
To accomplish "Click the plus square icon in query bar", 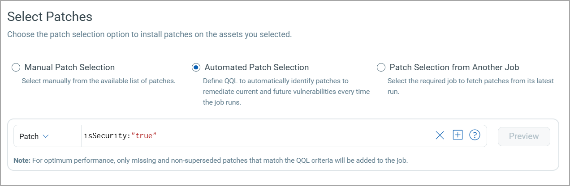I will coord(457,135).
